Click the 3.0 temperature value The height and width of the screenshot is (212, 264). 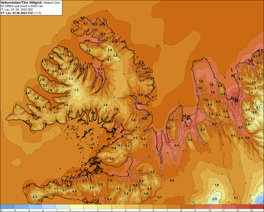coord(92,188)
